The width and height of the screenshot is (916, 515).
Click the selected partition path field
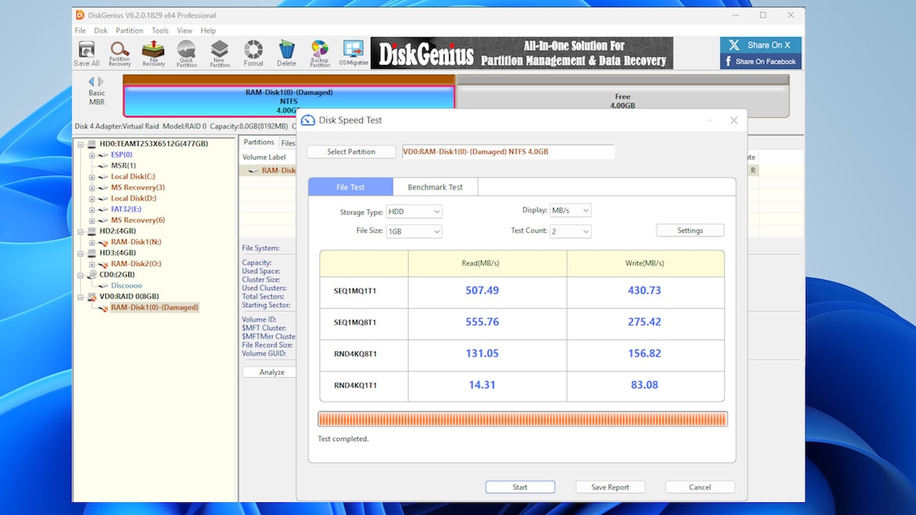point(508,151)
